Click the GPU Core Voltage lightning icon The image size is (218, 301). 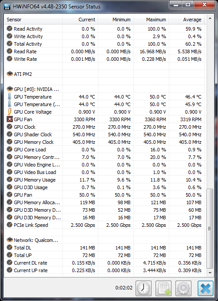[x=9, y=111]
